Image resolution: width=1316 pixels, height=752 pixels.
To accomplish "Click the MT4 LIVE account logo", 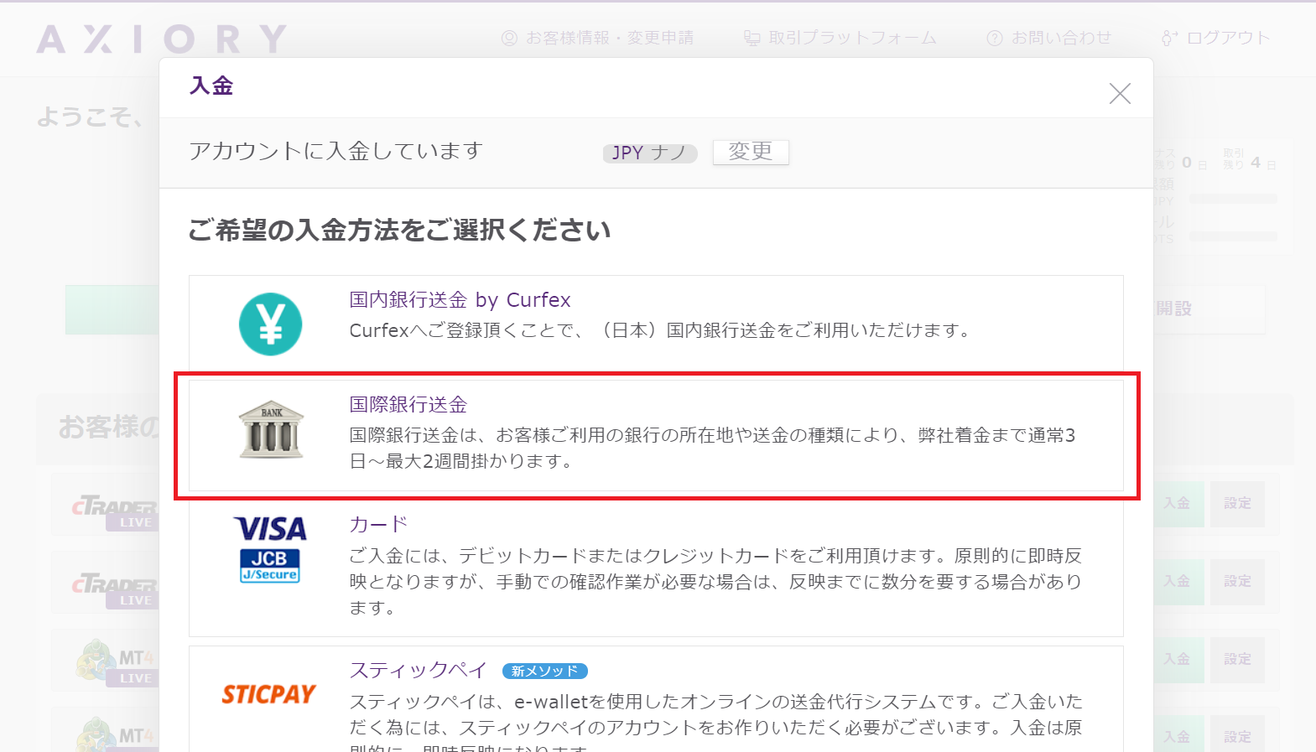I will click(115, 662).
